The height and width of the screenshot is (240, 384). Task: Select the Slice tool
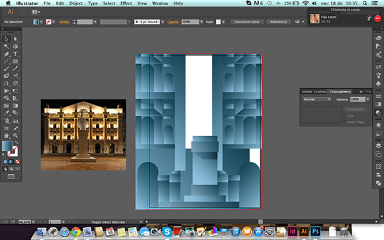click(15, 128)
